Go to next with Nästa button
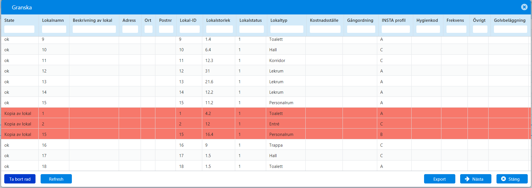 point(476,179)
